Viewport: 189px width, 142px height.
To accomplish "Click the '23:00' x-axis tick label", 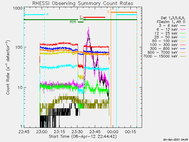I will (x=42, y=132).
